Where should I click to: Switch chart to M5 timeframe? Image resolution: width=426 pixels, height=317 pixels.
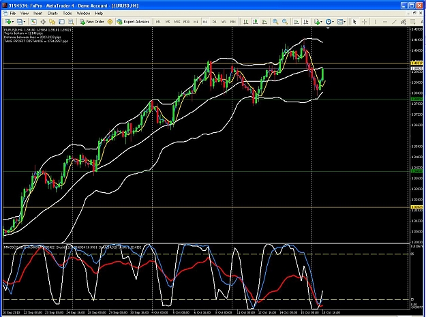point(168,22)
